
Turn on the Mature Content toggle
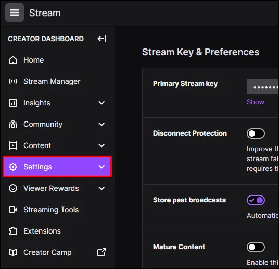[256, 247]
